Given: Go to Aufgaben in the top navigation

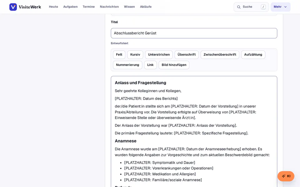Looking at the screenshot, I should (x=70, y=7).
